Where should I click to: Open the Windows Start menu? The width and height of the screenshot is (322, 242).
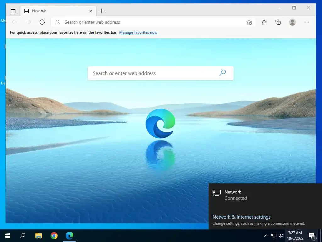click(8, 236)
